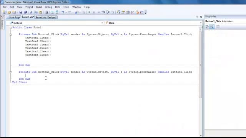Image resolution: width=246 pixels, height=138 pixels.
Task: Click the New Project toolbar icon
Action: (x=5, y=12)
